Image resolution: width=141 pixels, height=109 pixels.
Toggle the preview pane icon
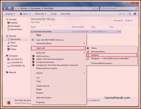(129, 14)
